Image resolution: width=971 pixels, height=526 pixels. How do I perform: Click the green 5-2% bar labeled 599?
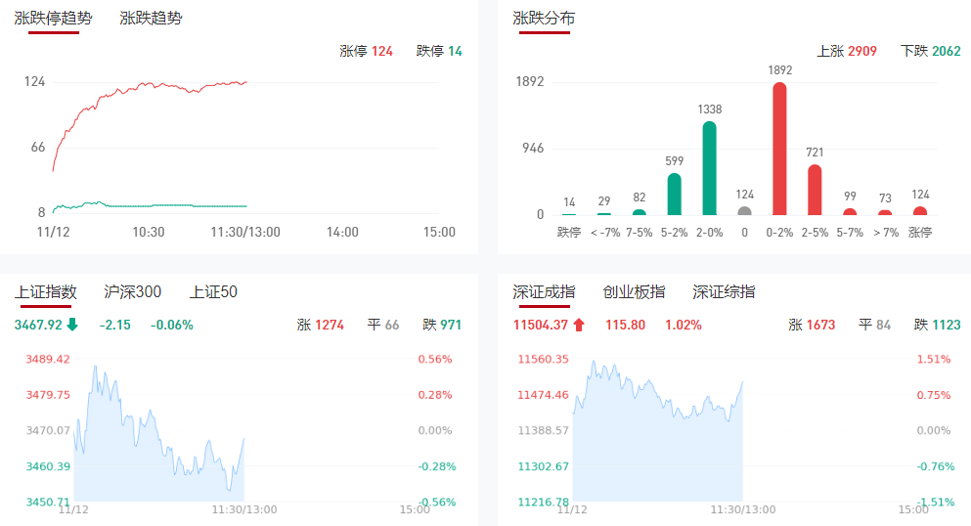tap(674, 195)
